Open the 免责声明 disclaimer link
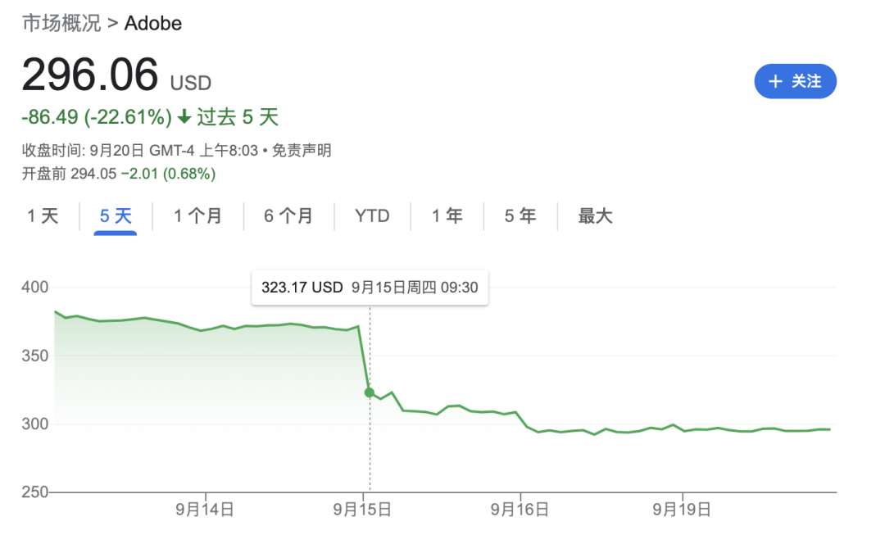 click(x=302, y=151)
